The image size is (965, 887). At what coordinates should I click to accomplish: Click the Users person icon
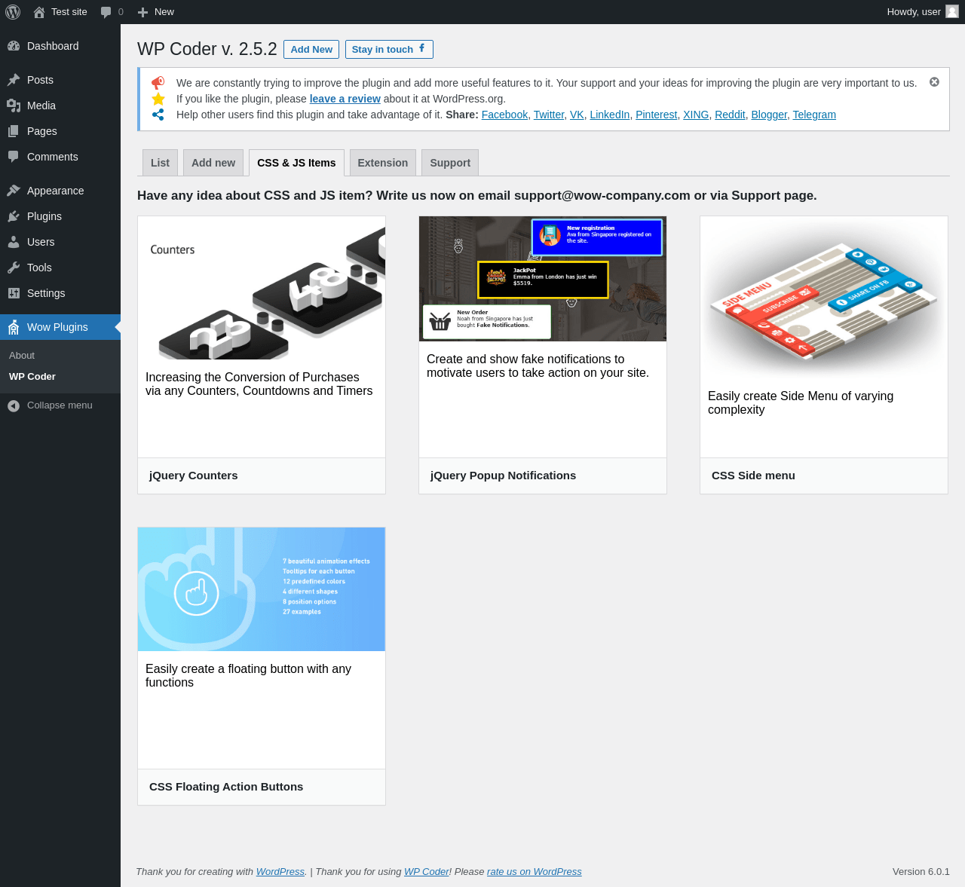[x=14, y=242]
